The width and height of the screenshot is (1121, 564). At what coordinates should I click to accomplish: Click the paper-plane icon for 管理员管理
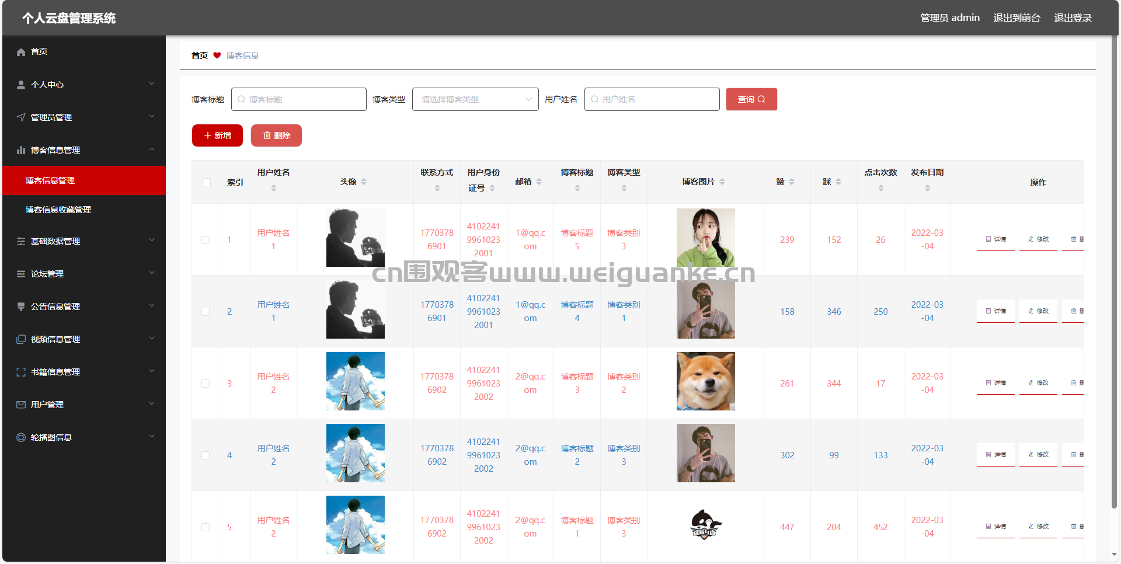coord(21,117)
